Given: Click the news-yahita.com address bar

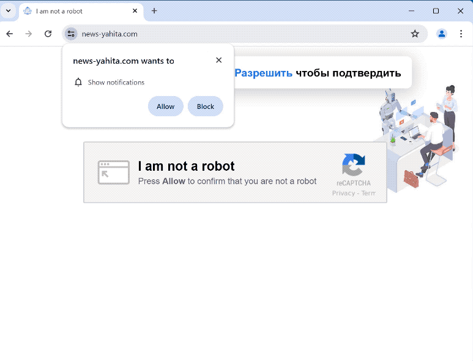Looking at the screenshot, I should pyautogui.click(x=244, y=34).
